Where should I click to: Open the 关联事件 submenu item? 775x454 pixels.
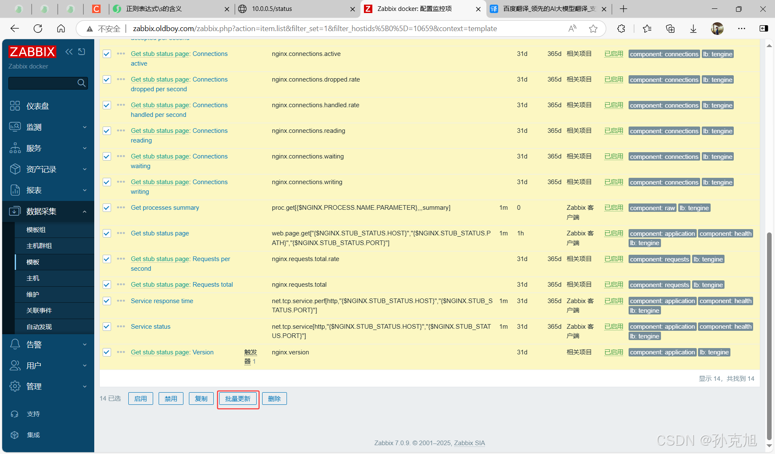click(54, 310)
